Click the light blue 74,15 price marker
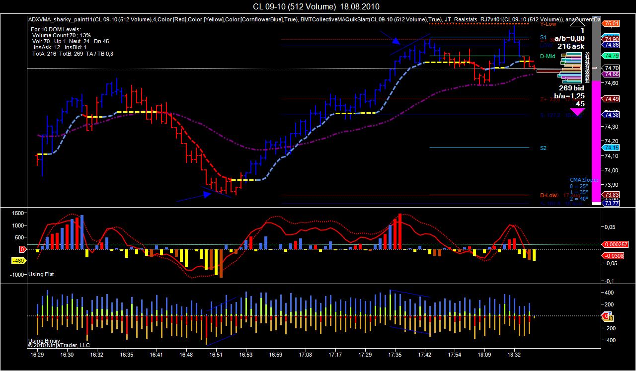 (612, 148)
